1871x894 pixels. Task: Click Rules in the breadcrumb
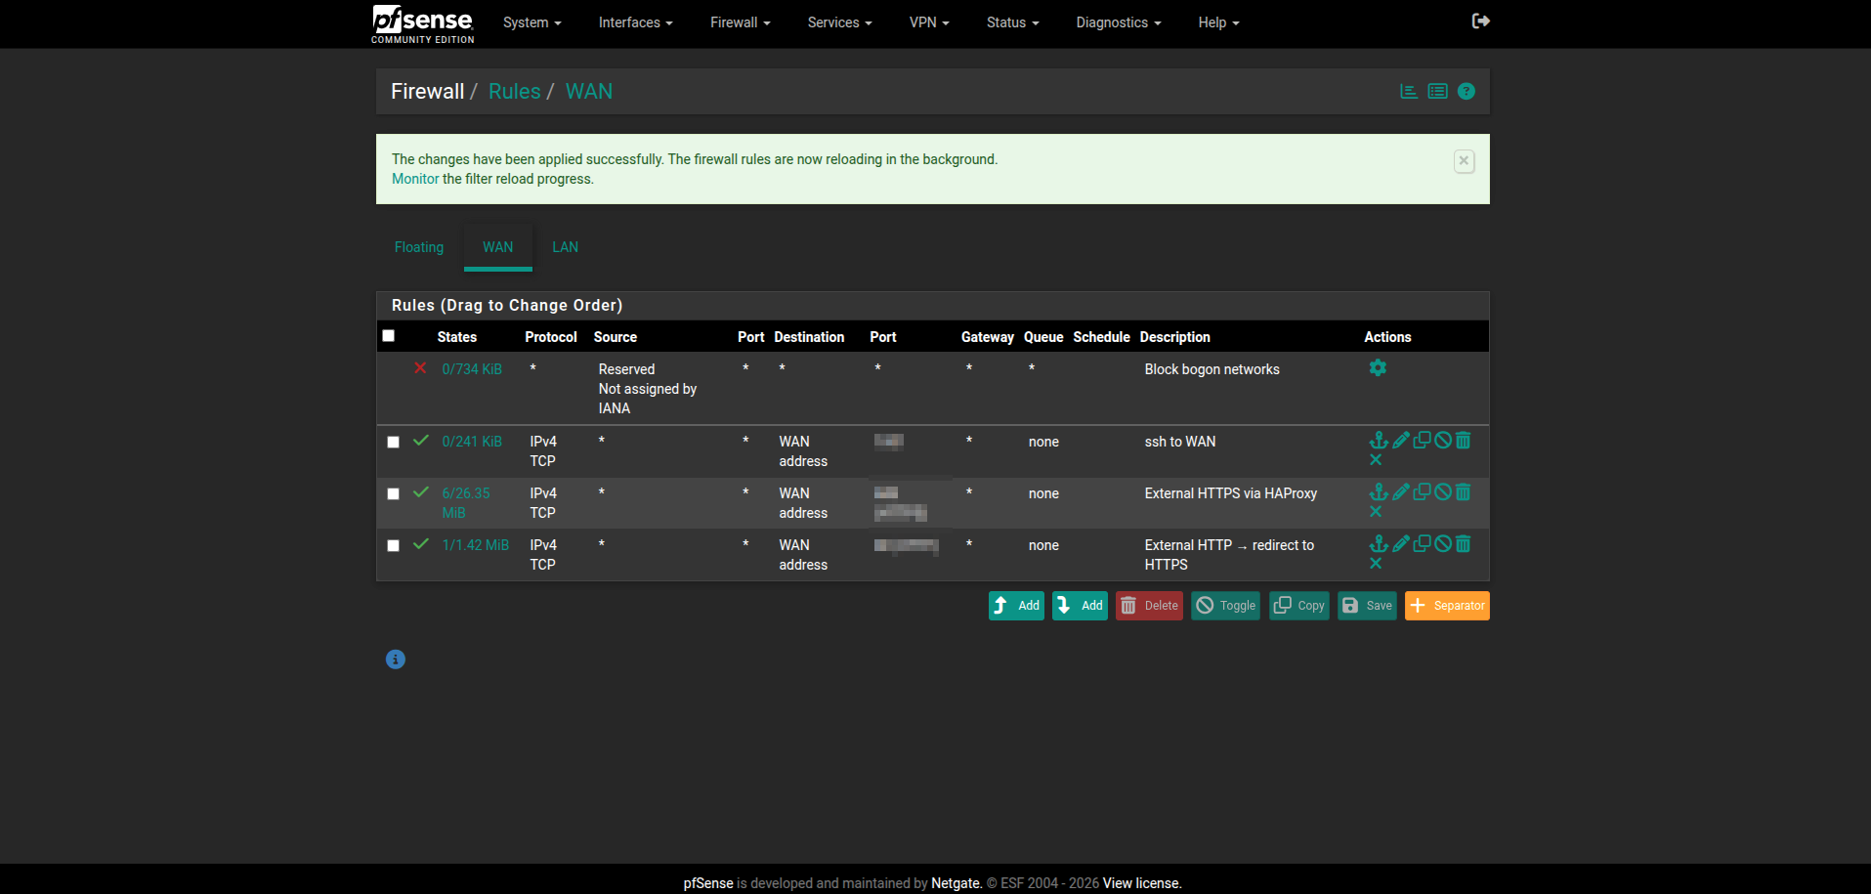coord(514,91)
